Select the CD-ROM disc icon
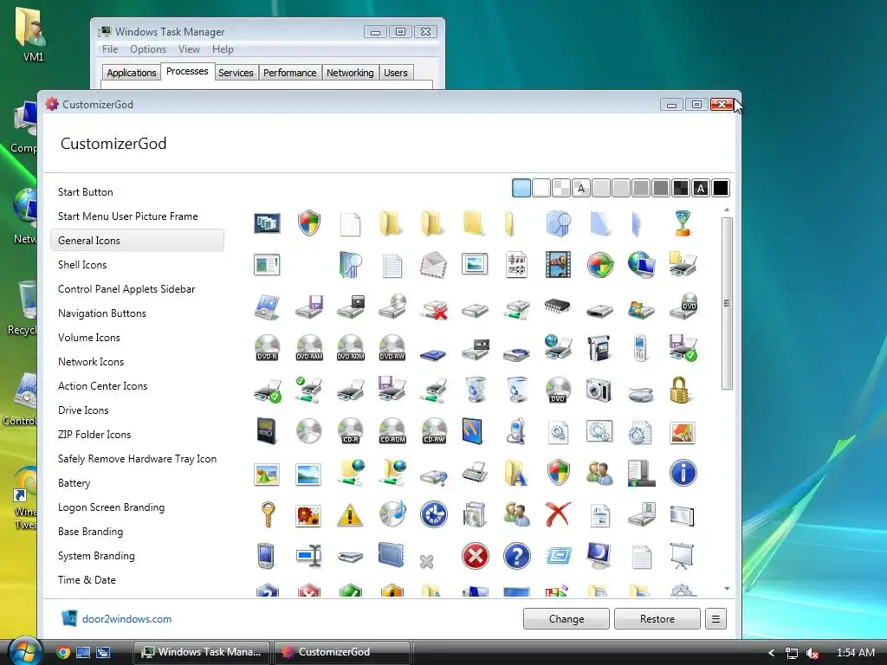Screen dimensions: 887x665 (x=392, y=431)
